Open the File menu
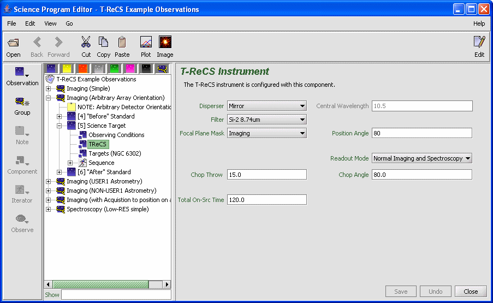 coord(11,23)
